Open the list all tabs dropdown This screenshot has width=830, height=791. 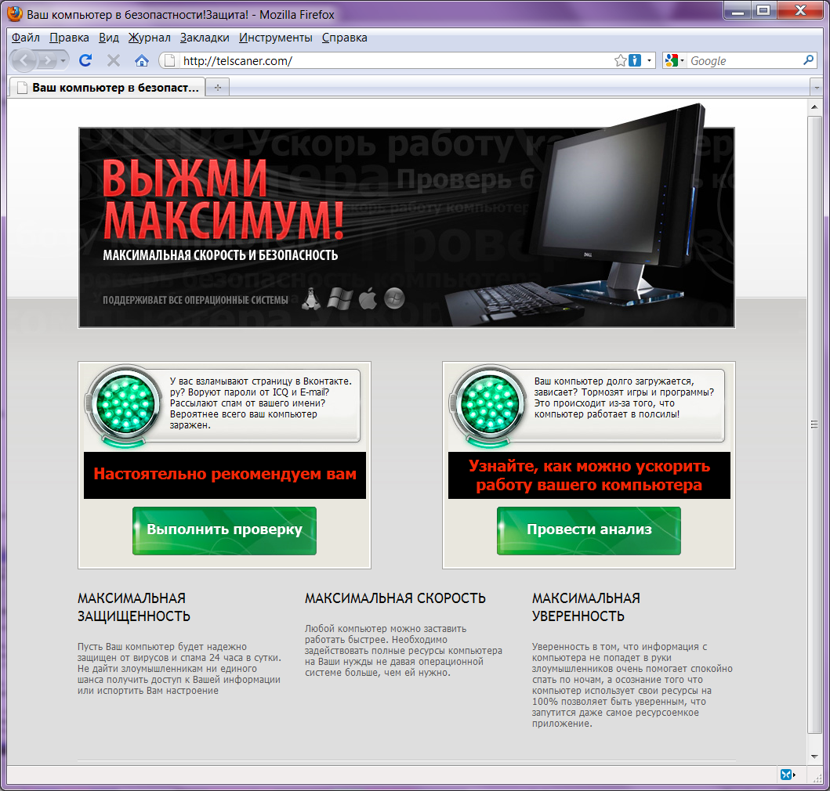(817, 88)
